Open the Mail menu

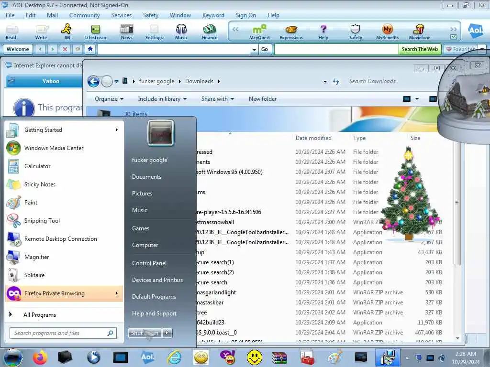52,15
